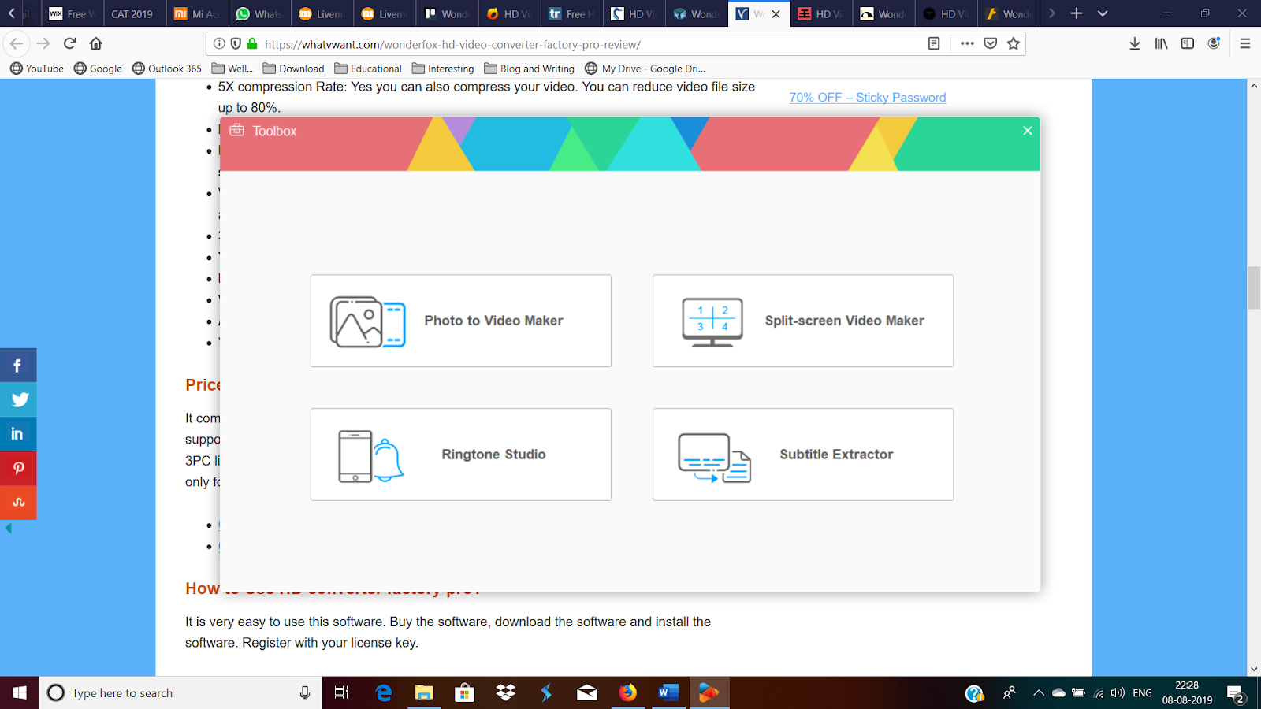The width and height of the screenshot is (1261, 709).
Task: Open File Explorer from the taskbar
Action: coord(424,693)
